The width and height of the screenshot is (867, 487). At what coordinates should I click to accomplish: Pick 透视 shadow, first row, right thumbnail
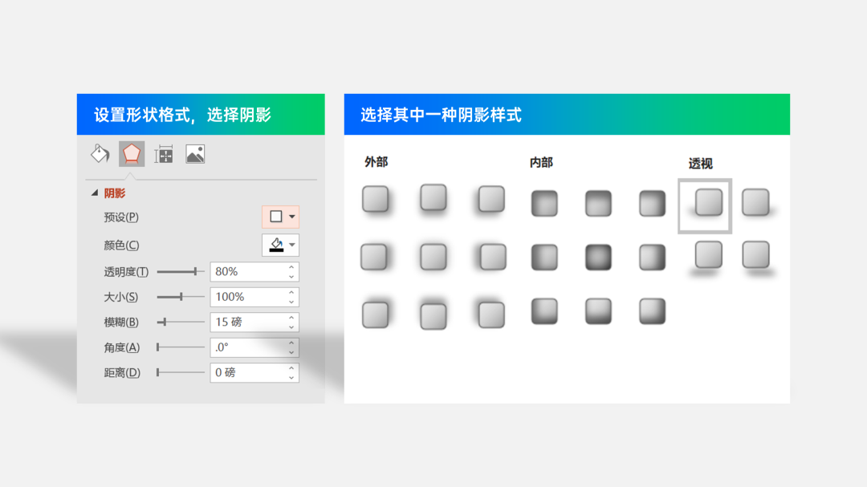tap(756, 201)
